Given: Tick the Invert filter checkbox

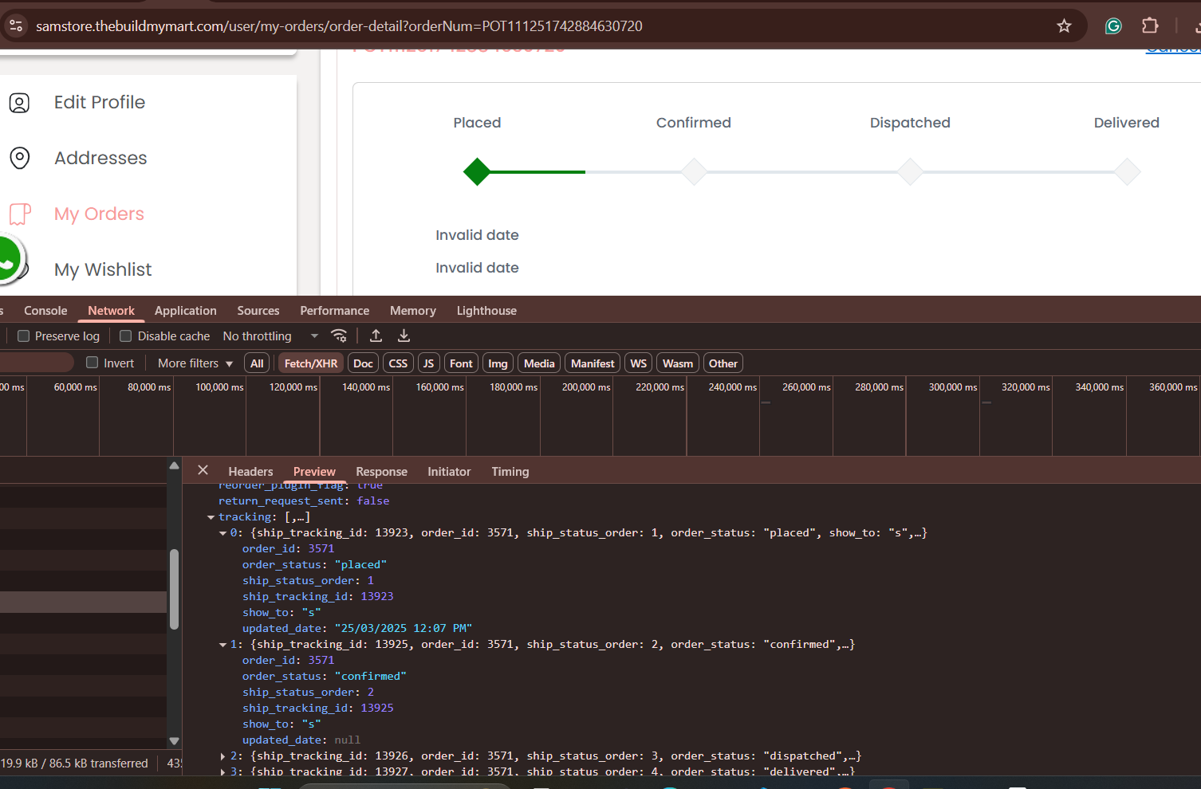Looking at the screenshot, I should point(92,363).
